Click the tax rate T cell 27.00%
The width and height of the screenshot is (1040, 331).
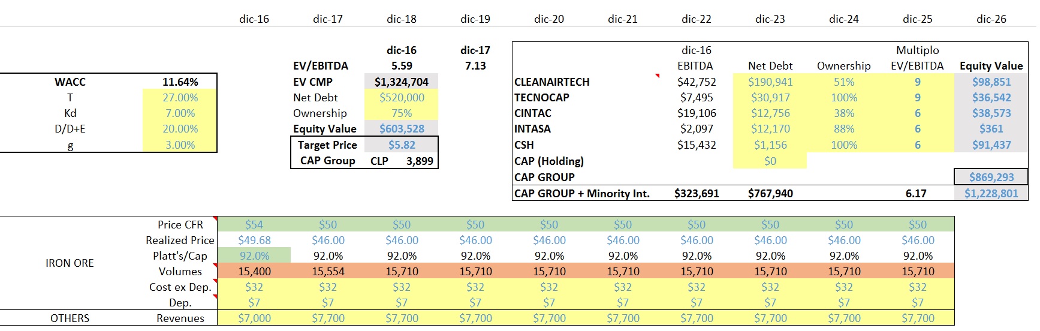180,98
